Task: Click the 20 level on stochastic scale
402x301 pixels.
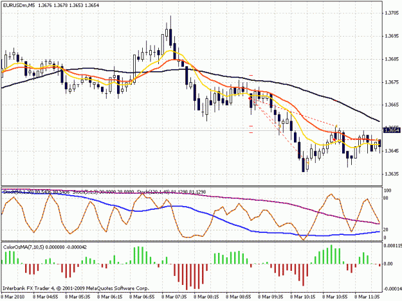Action: tap(386, 230)
